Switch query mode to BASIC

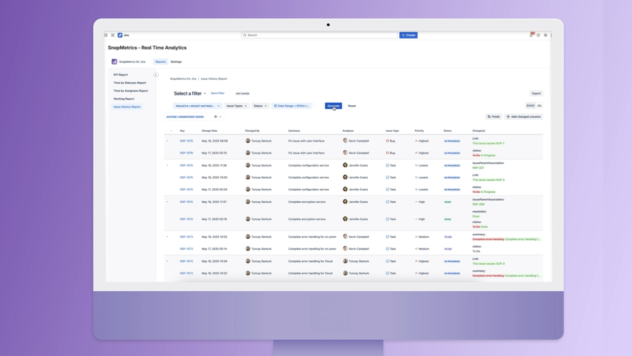[x=530, y=106]
